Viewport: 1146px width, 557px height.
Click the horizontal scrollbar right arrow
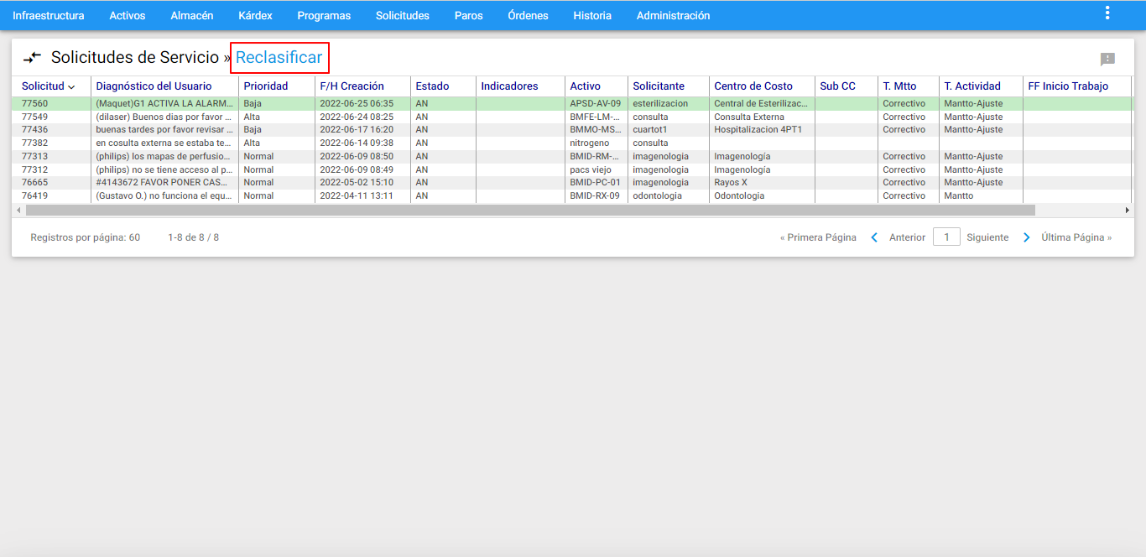1128,210
